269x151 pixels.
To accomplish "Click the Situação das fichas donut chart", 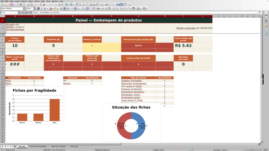I will (x=131, y=122).
